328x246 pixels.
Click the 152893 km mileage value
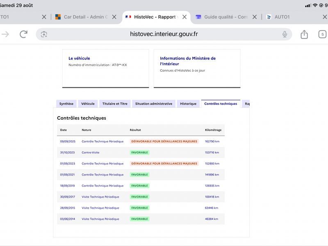pos(212,164)
